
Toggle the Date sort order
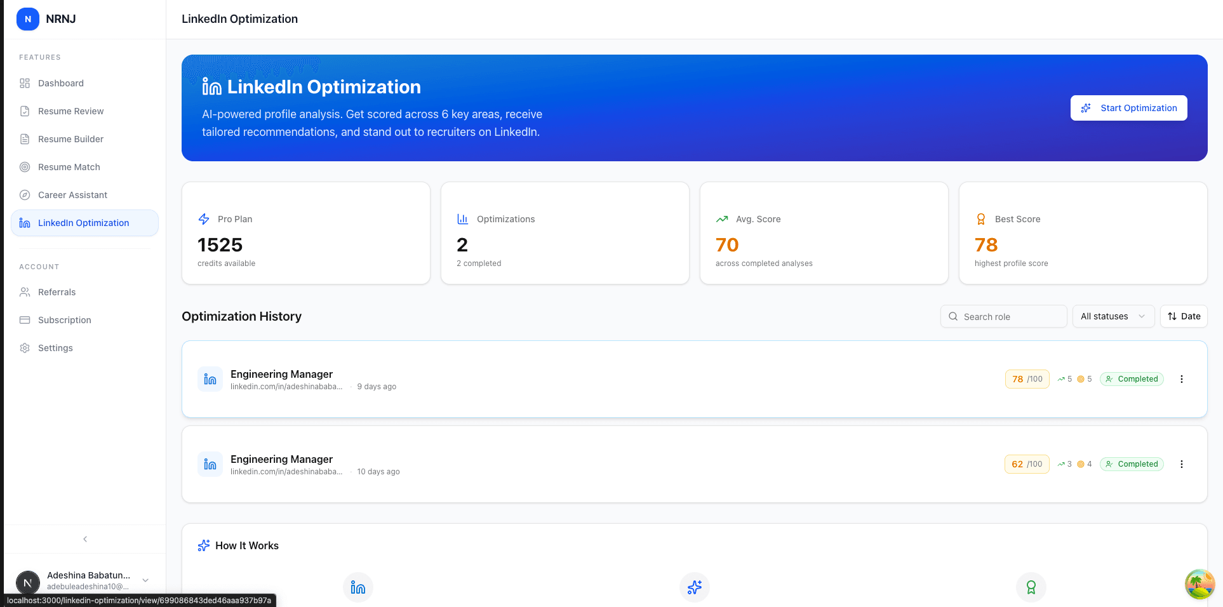(x=1184, y=316)
